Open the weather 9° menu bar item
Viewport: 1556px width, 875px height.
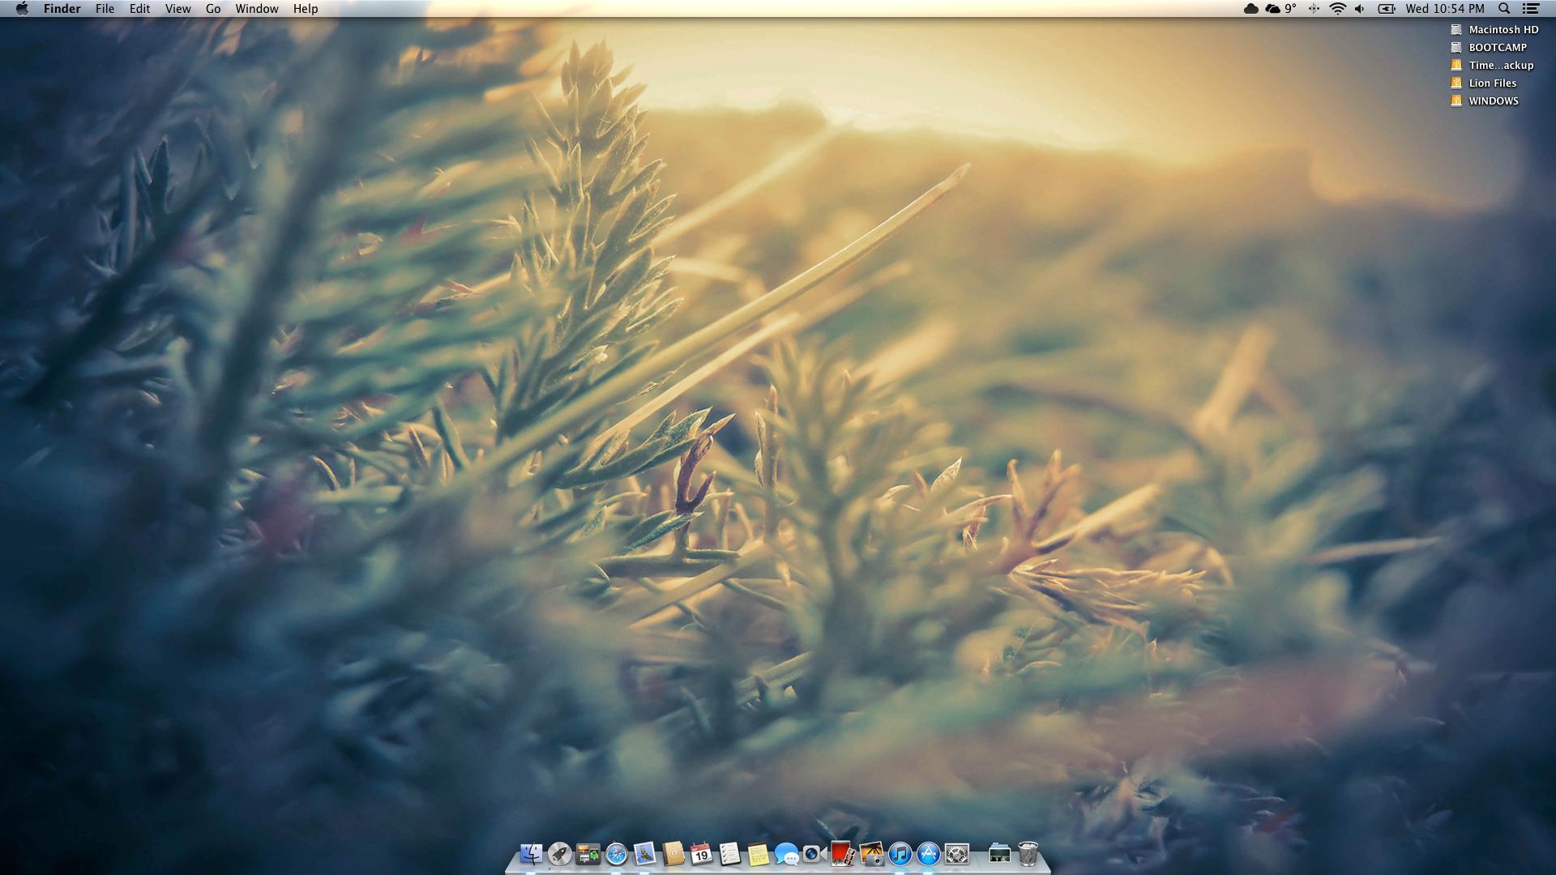tap(1280, 8)
